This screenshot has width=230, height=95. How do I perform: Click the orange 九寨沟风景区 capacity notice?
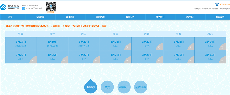[x=57, y=26]
